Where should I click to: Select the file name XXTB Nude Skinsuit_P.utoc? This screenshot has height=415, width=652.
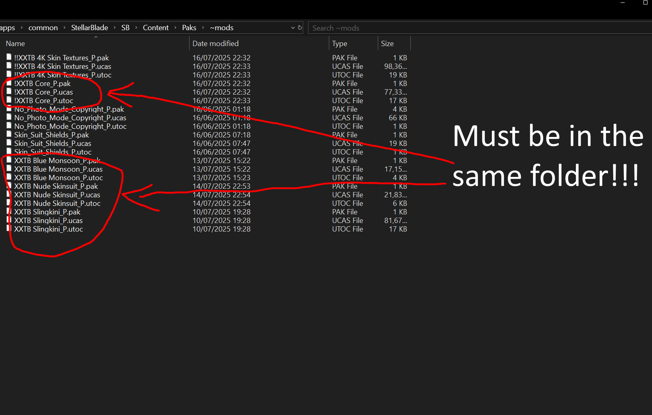tap(57, 203)
